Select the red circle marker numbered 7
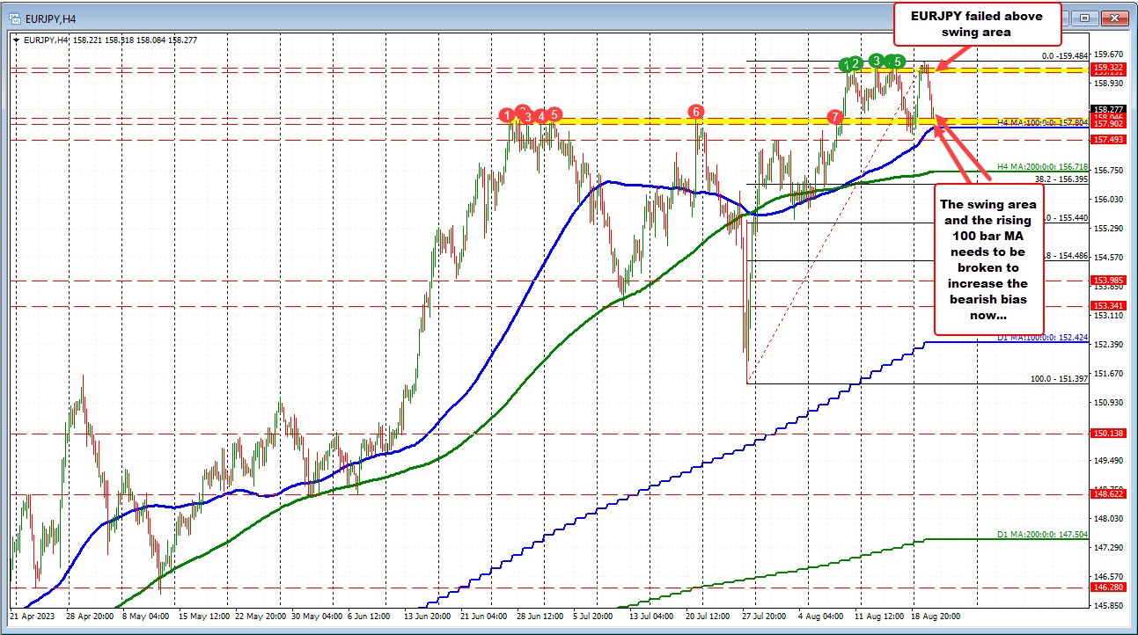 coord(834,116)
